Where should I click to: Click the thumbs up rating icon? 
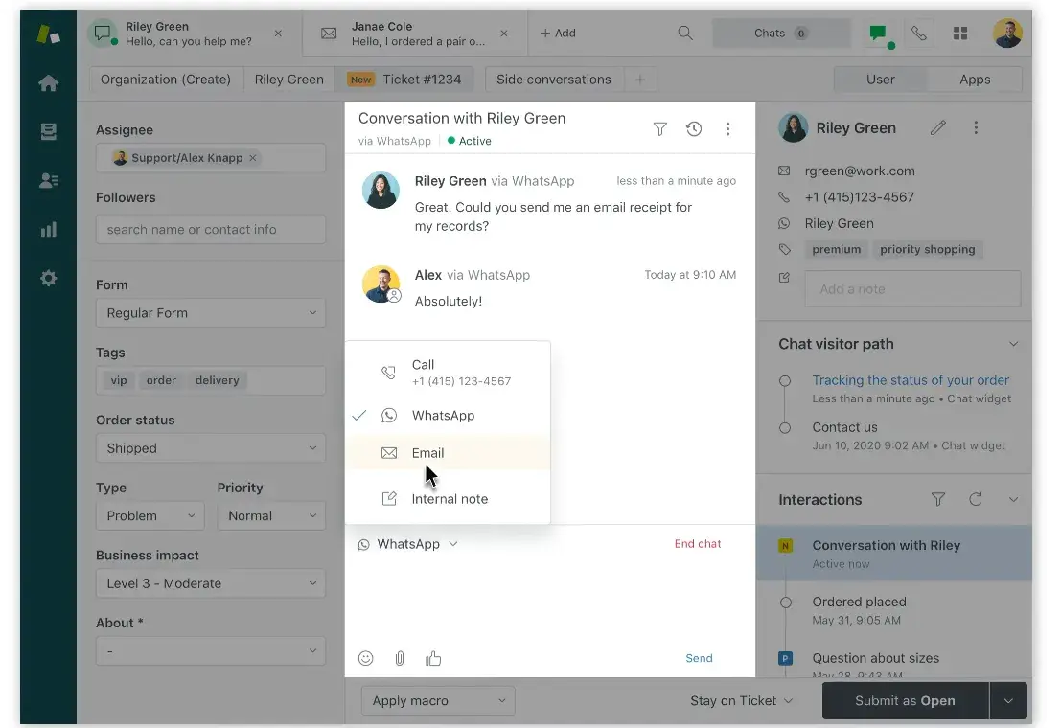tap(433, 658)
